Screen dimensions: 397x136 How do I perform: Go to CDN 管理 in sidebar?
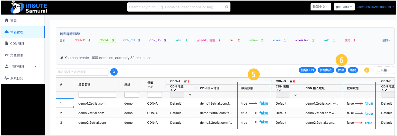17,44
